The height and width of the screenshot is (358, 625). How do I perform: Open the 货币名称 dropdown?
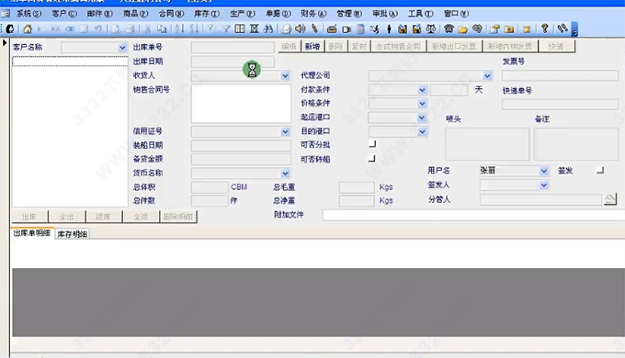(x=286, y=173)
